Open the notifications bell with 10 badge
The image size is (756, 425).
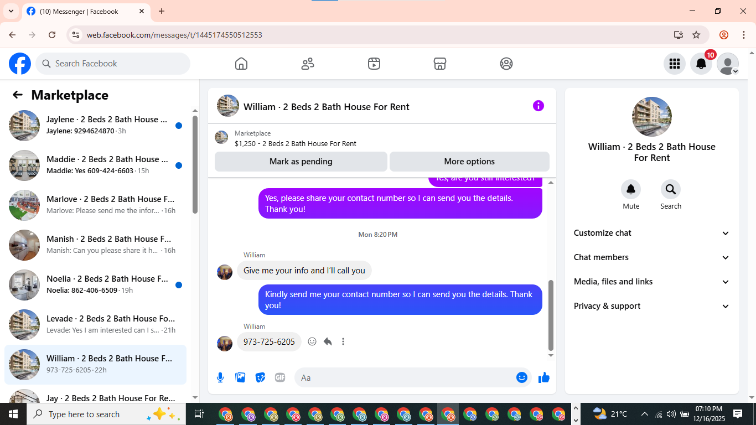tap(701, 64)
